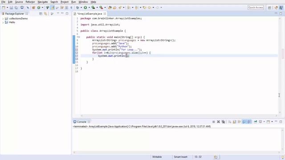Expand the Hello project
Image resolution: width=285 pixels, height=160 pixels.
(x=3, y=23)
